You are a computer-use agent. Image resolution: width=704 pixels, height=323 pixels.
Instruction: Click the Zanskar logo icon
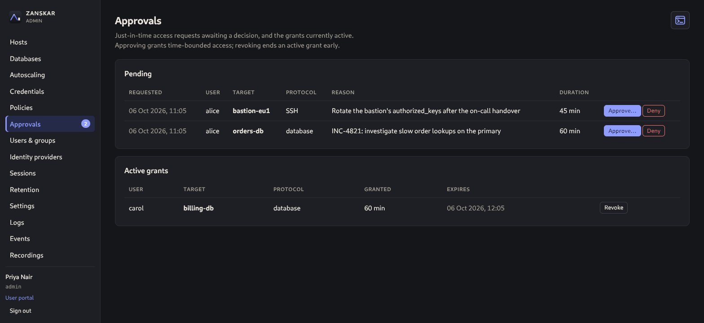pyautogui.click(x=15, y=17)
